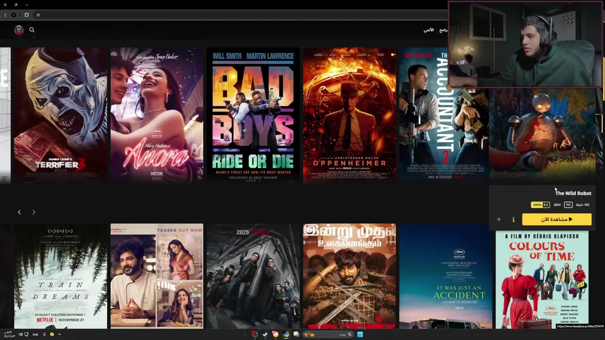Open the Colours of Time poster
The height and width of the screenshot is (340, 605).
[x=542, y=279]
